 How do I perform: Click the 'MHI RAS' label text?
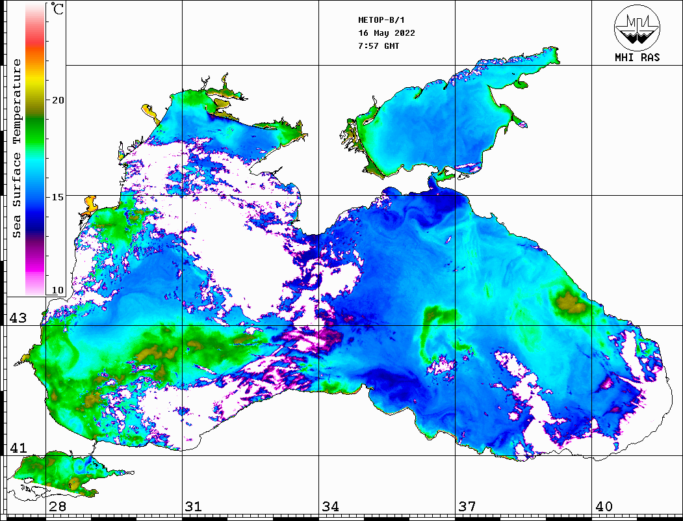click(638, 57)
